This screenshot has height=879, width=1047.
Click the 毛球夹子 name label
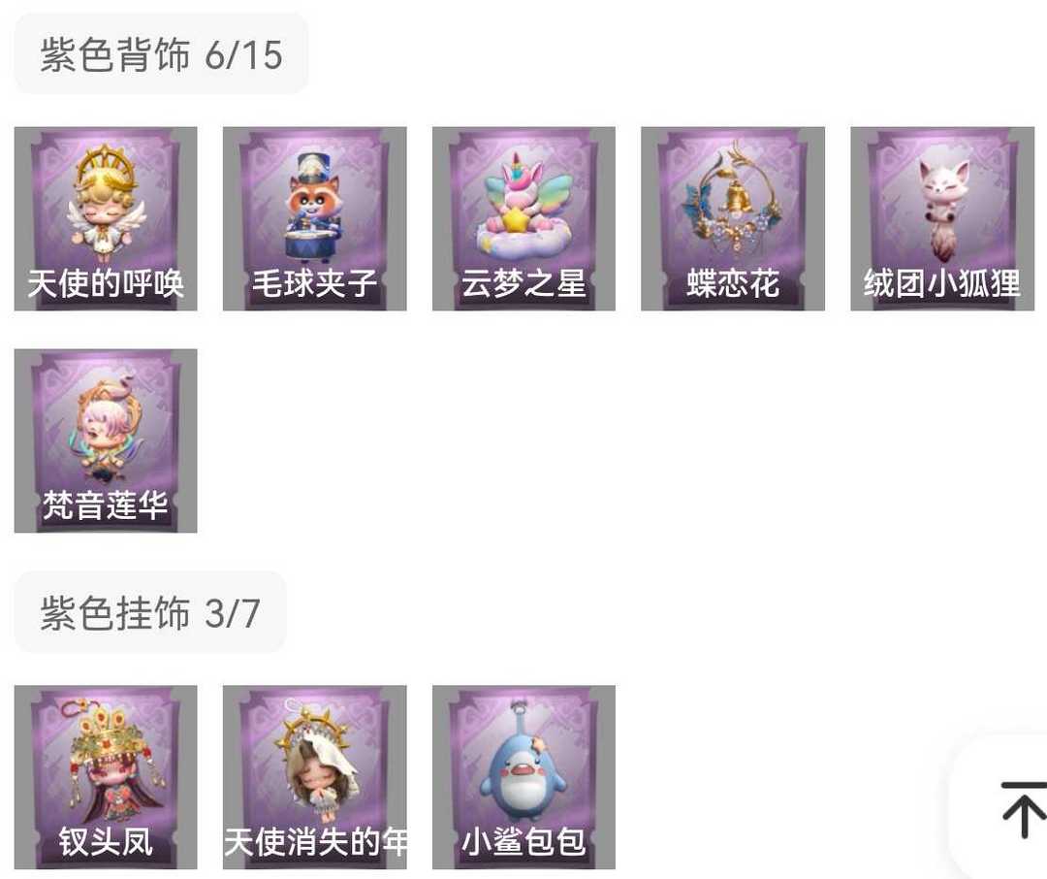click(x=314, y=282)
